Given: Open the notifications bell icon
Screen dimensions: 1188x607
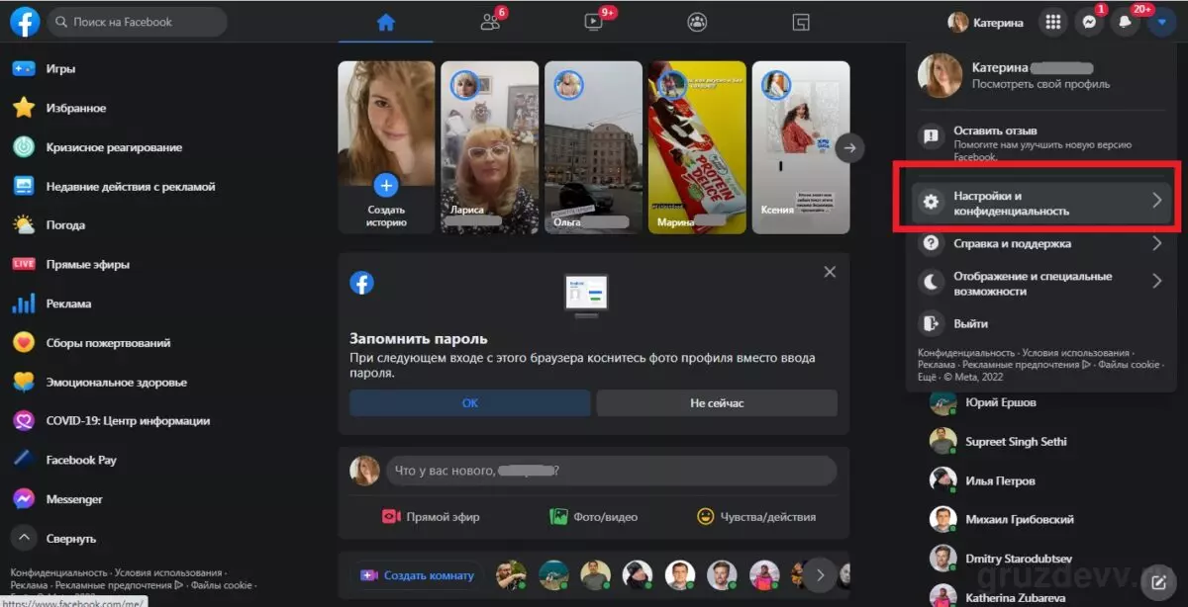Looking at the screenshot, I should click(1126, 22).
